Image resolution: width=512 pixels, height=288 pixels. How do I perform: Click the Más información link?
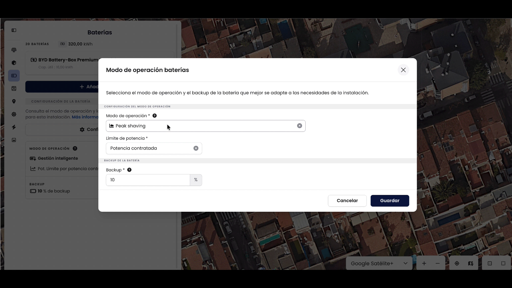pos(85,117)
